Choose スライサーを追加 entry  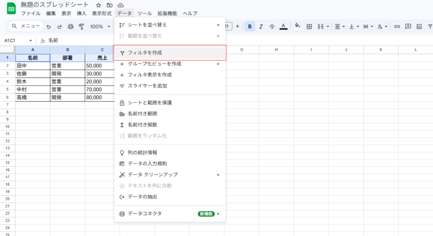pos(170,86)
